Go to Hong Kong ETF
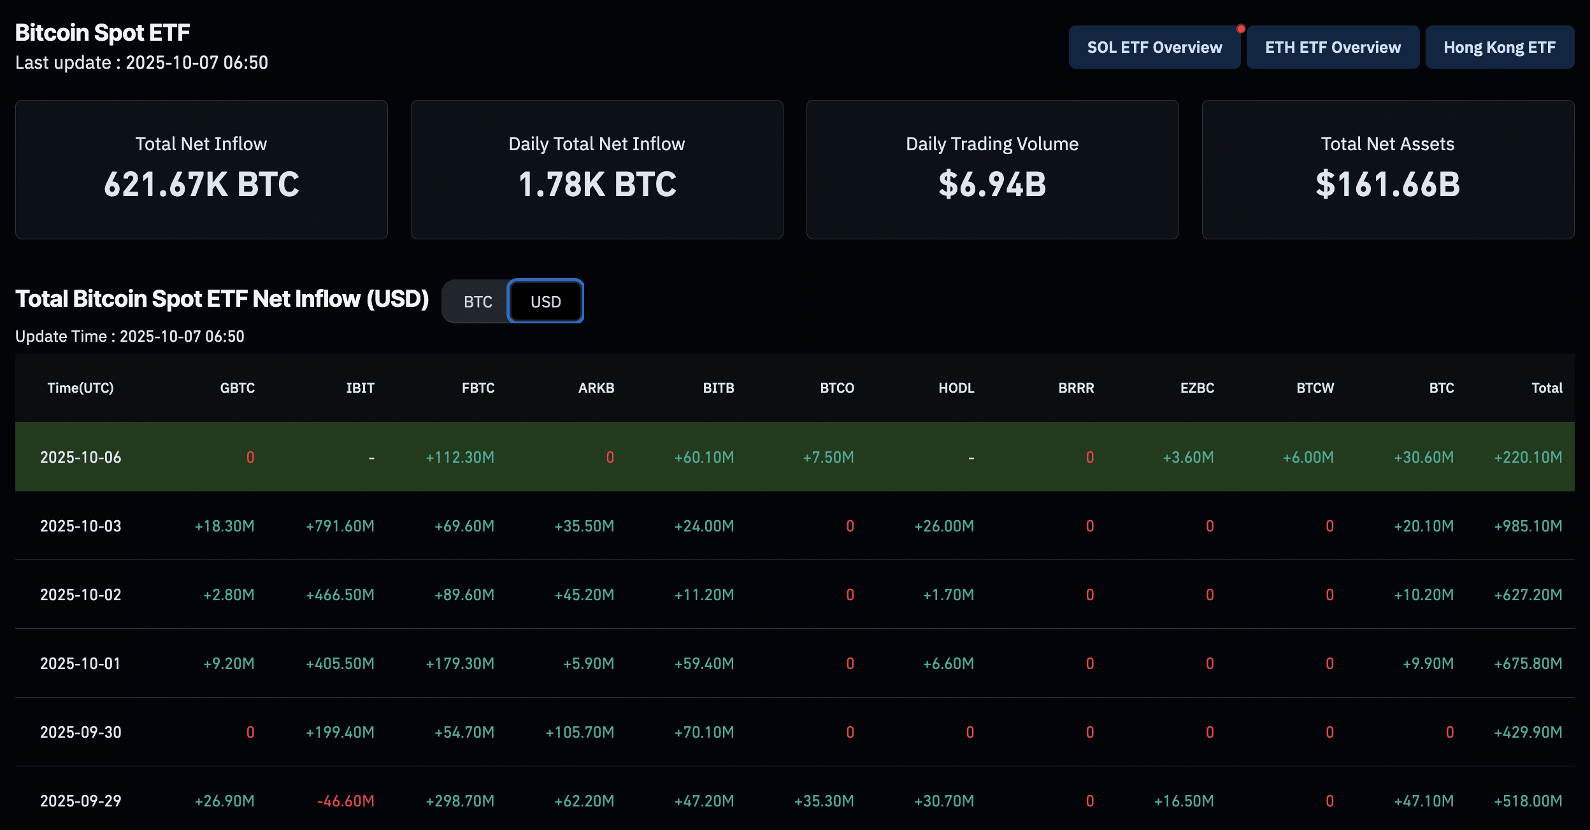Viewport: 1590px width, 830px height. point(1500,47)
